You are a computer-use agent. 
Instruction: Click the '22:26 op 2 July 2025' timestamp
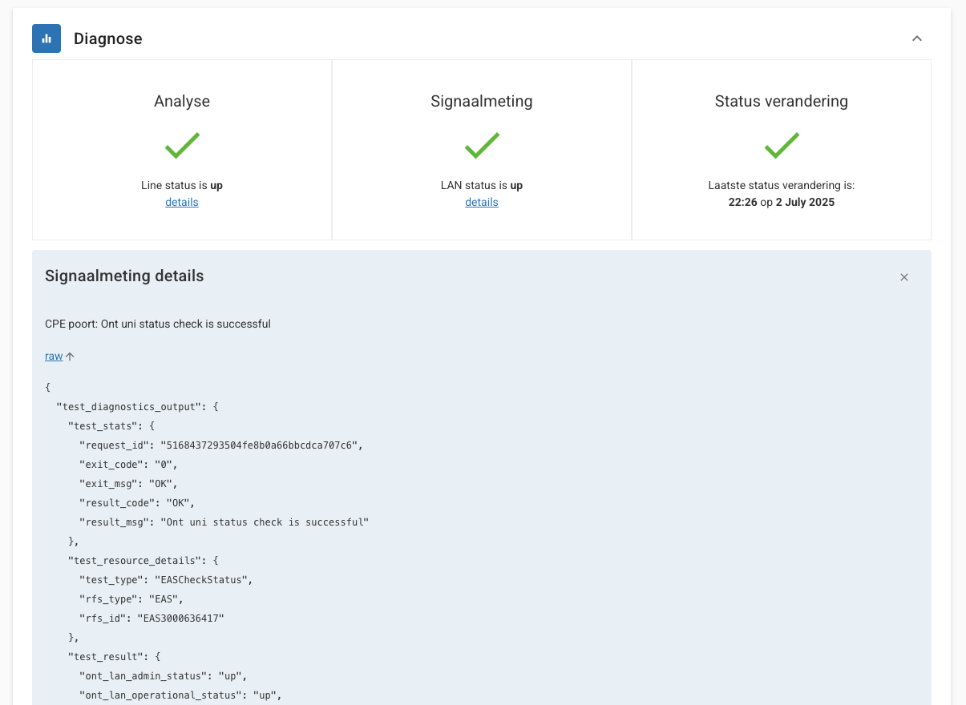point(782,202)
